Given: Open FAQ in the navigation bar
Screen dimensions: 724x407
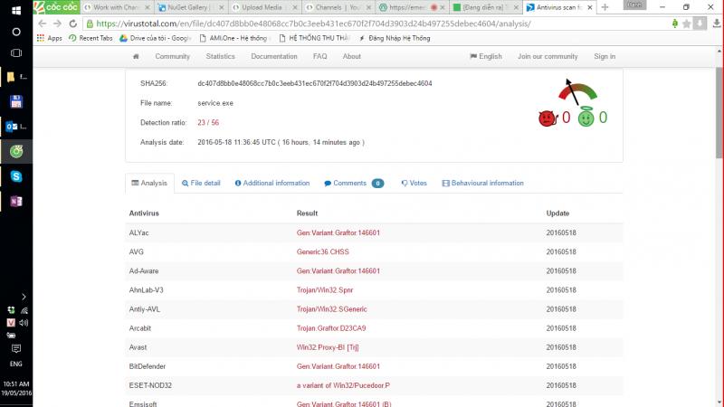Looking at the screenshot, I should [x=320, y=56].
